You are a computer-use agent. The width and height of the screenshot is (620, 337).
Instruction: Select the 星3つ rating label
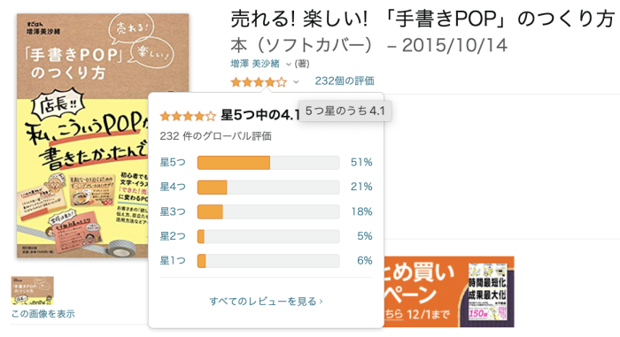173,211
